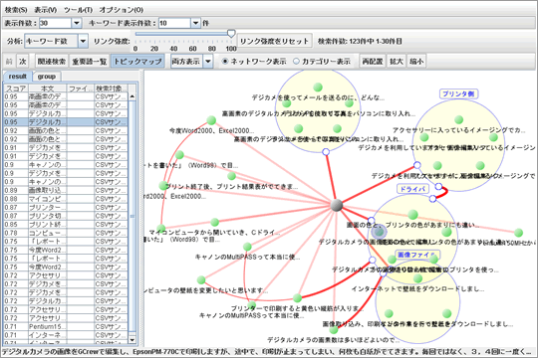Viewport: 538px width, 358px height.
Task: Switch to the result tab
Action: 18,76
